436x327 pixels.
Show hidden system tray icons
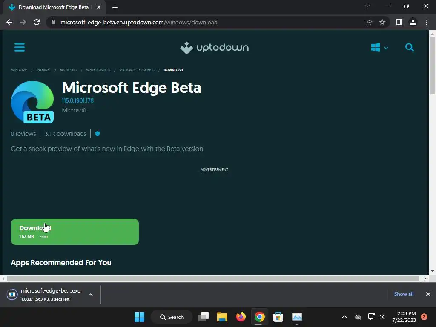click(344, 317)
